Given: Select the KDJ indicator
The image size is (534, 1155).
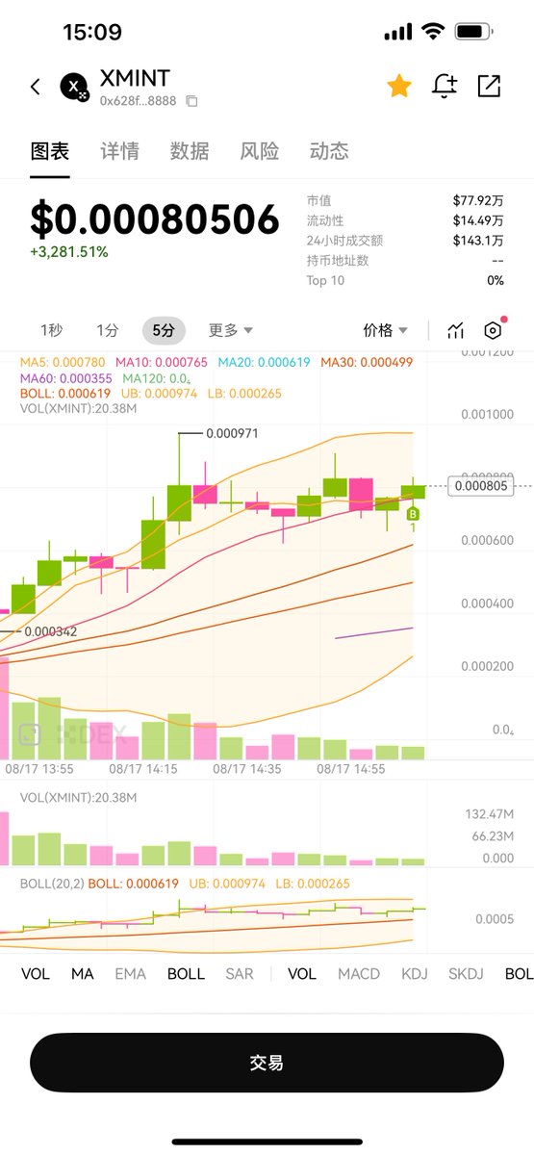Looking at the screenshot, I should 415,974.
